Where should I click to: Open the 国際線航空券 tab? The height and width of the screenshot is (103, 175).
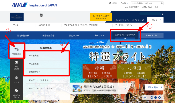coord(48,35)
